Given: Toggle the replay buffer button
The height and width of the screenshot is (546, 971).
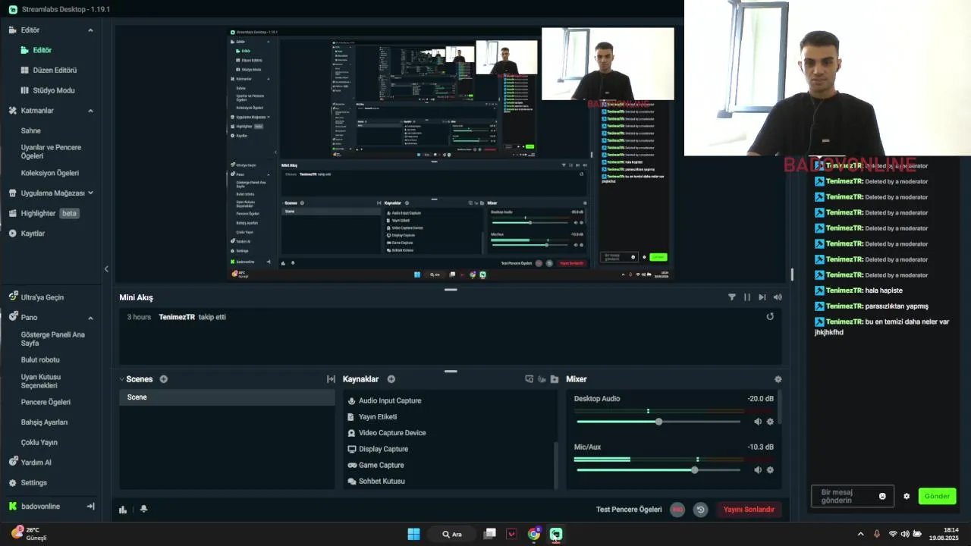Looking at the screenshot, I should click(700, 510).
